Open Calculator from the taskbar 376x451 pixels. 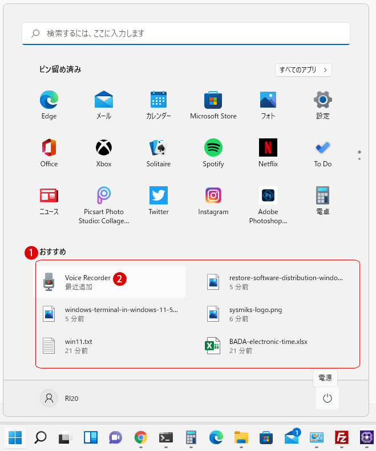click(191, 438)
